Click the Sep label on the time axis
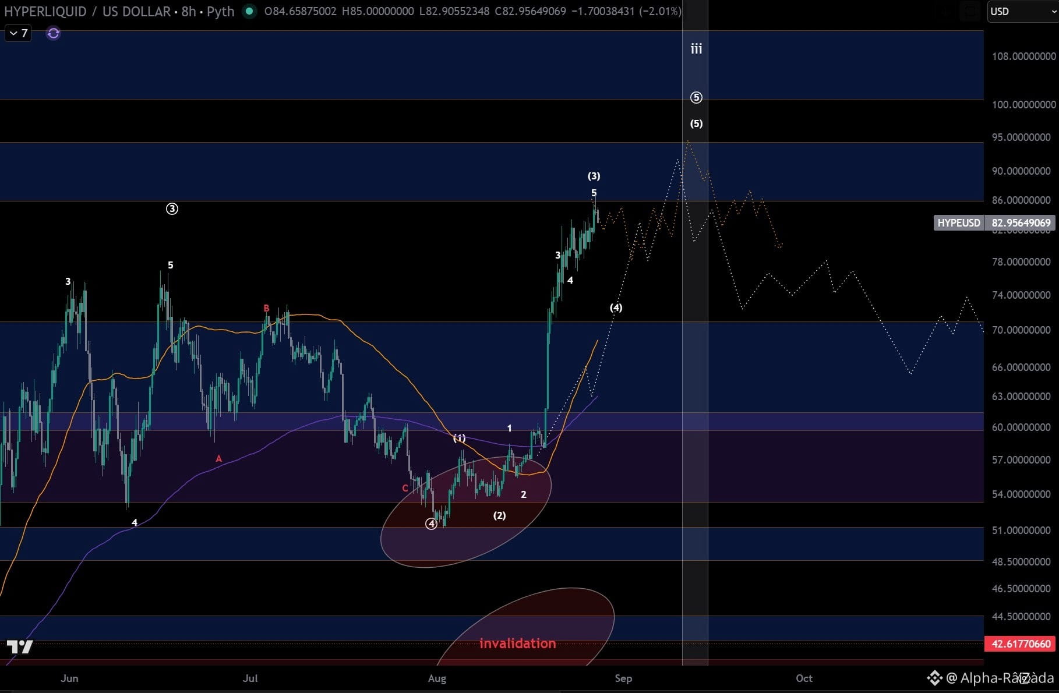 pos(623,678)
